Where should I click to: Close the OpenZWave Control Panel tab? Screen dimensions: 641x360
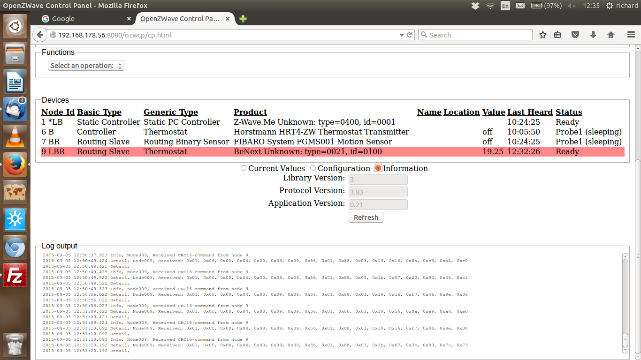(228, 19)
